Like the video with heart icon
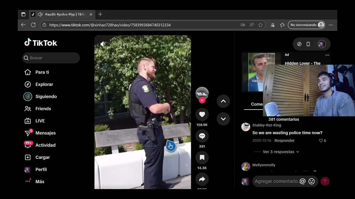355x199 pixels. tap(202, 114)
